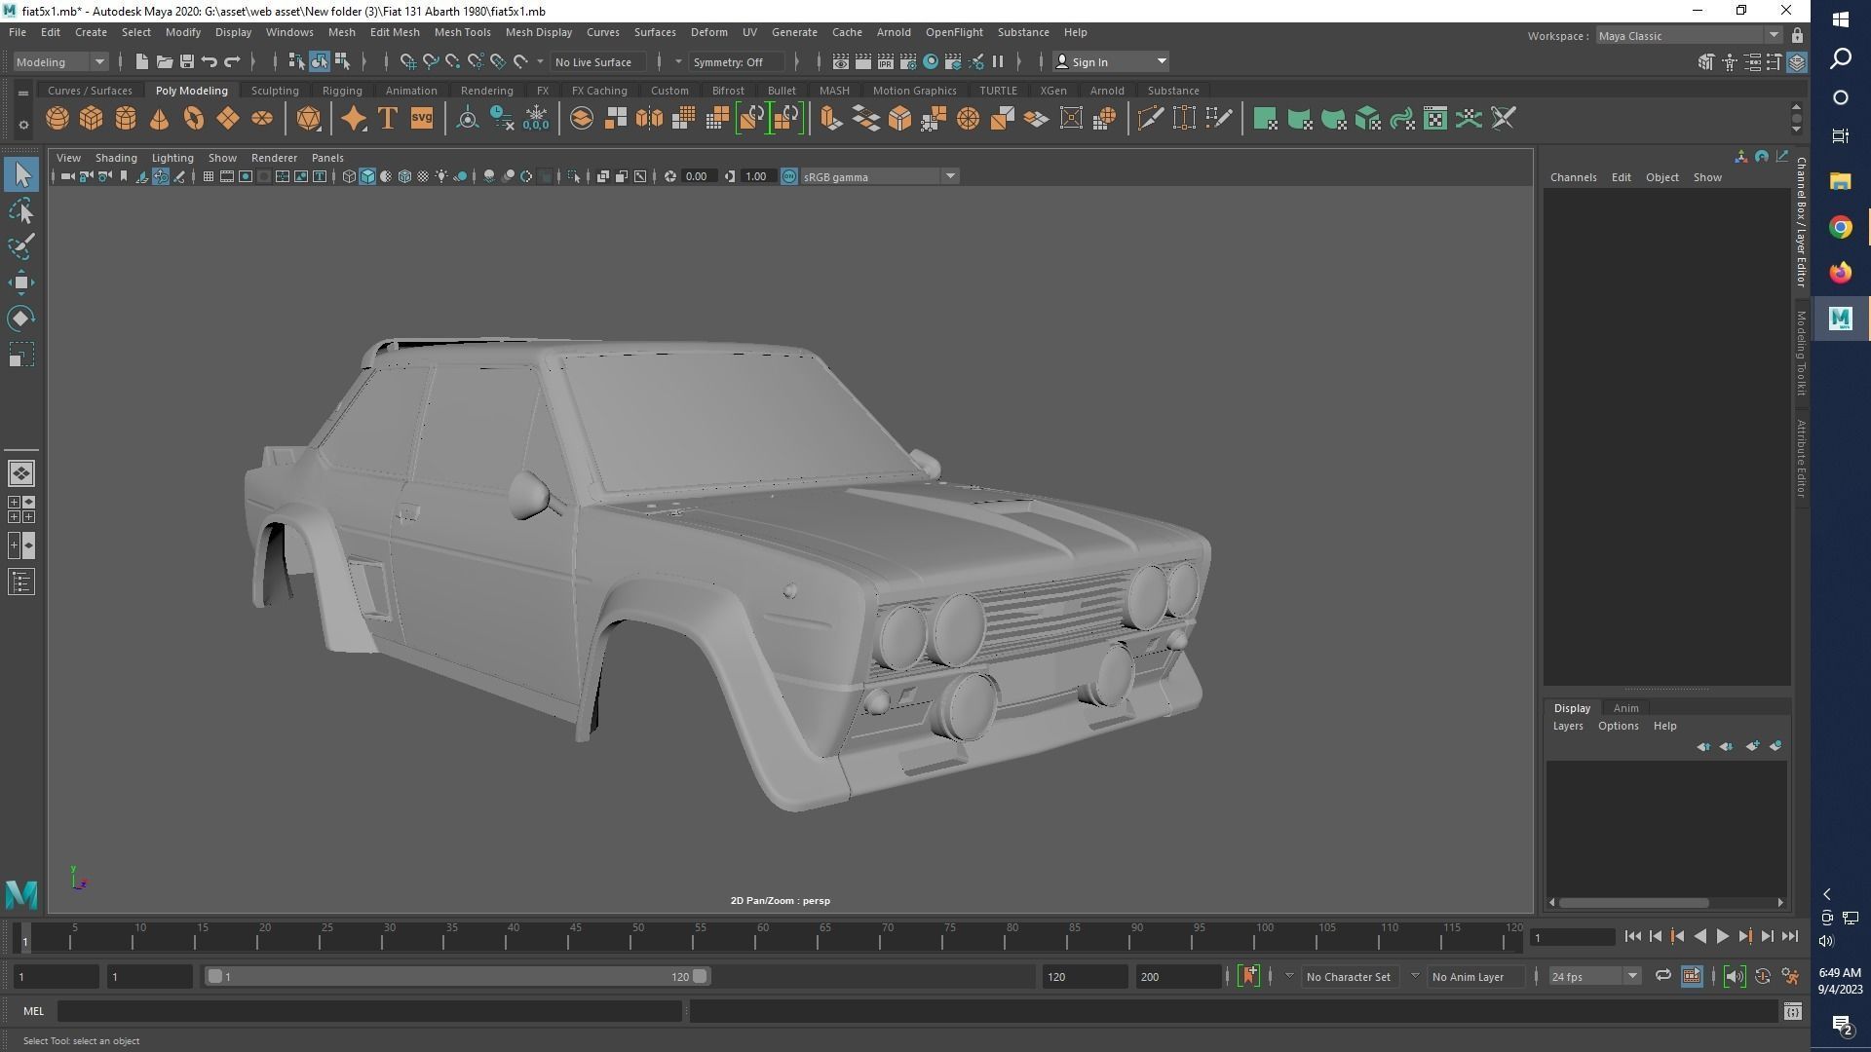Viewport: 1871px width, 1052px height.
Task: Switch to the Anim layer tab
Action: click(x=1625, y=708)
